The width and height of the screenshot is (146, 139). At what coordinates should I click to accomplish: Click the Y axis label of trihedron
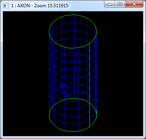tap(68, 88)
